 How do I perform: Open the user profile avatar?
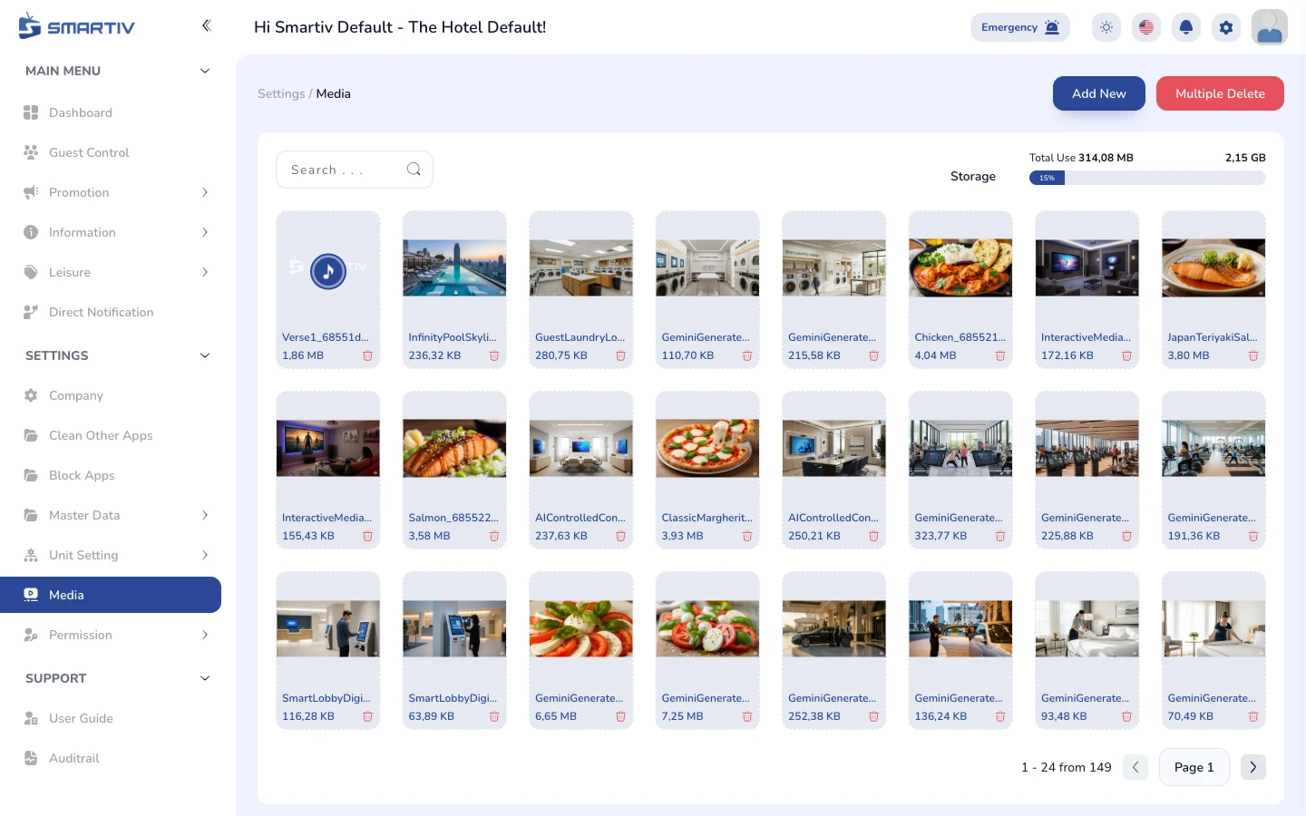(x=1270, y=27)
